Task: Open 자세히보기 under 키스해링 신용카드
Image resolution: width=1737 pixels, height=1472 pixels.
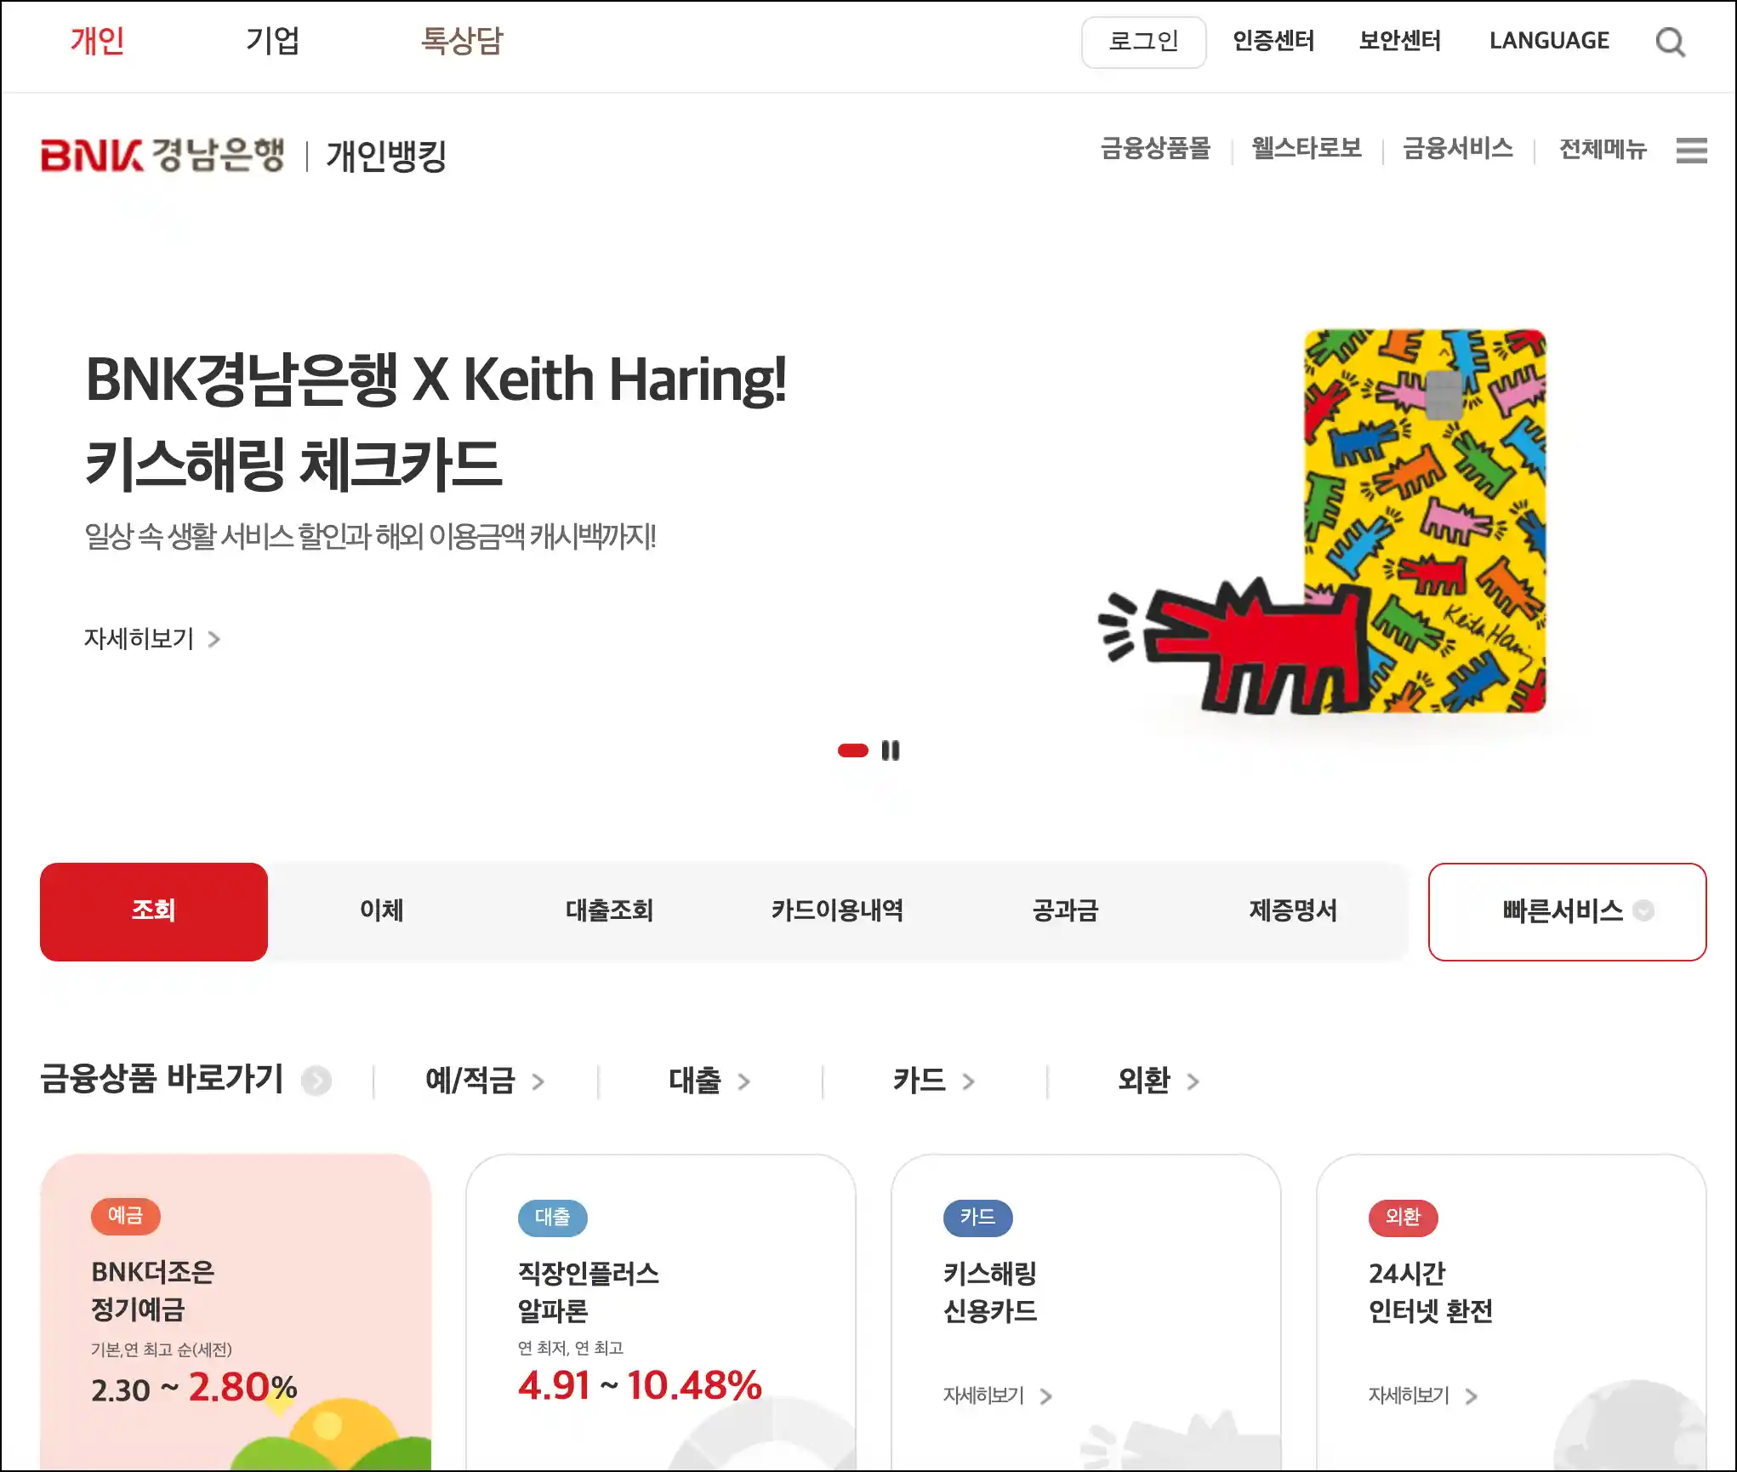Action: click(x=998, y=1395)
